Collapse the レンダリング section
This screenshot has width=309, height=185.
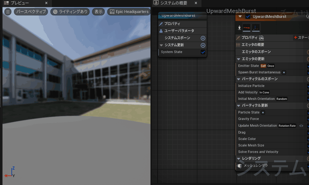tap(239, 158)
